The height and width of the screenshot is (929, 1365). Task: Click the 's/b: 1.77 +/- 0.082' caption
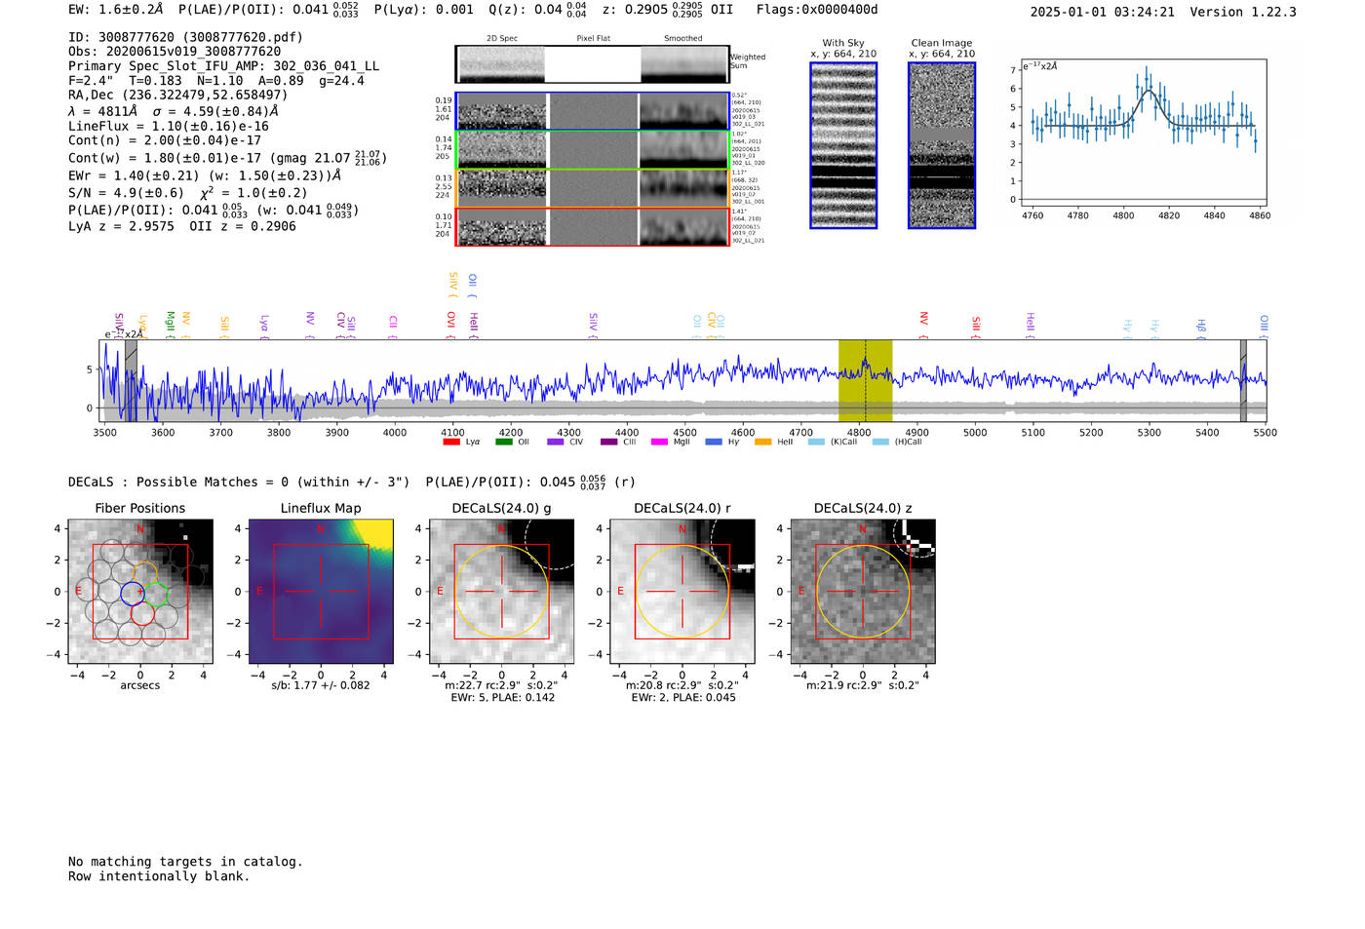click(x=321, y=685)
